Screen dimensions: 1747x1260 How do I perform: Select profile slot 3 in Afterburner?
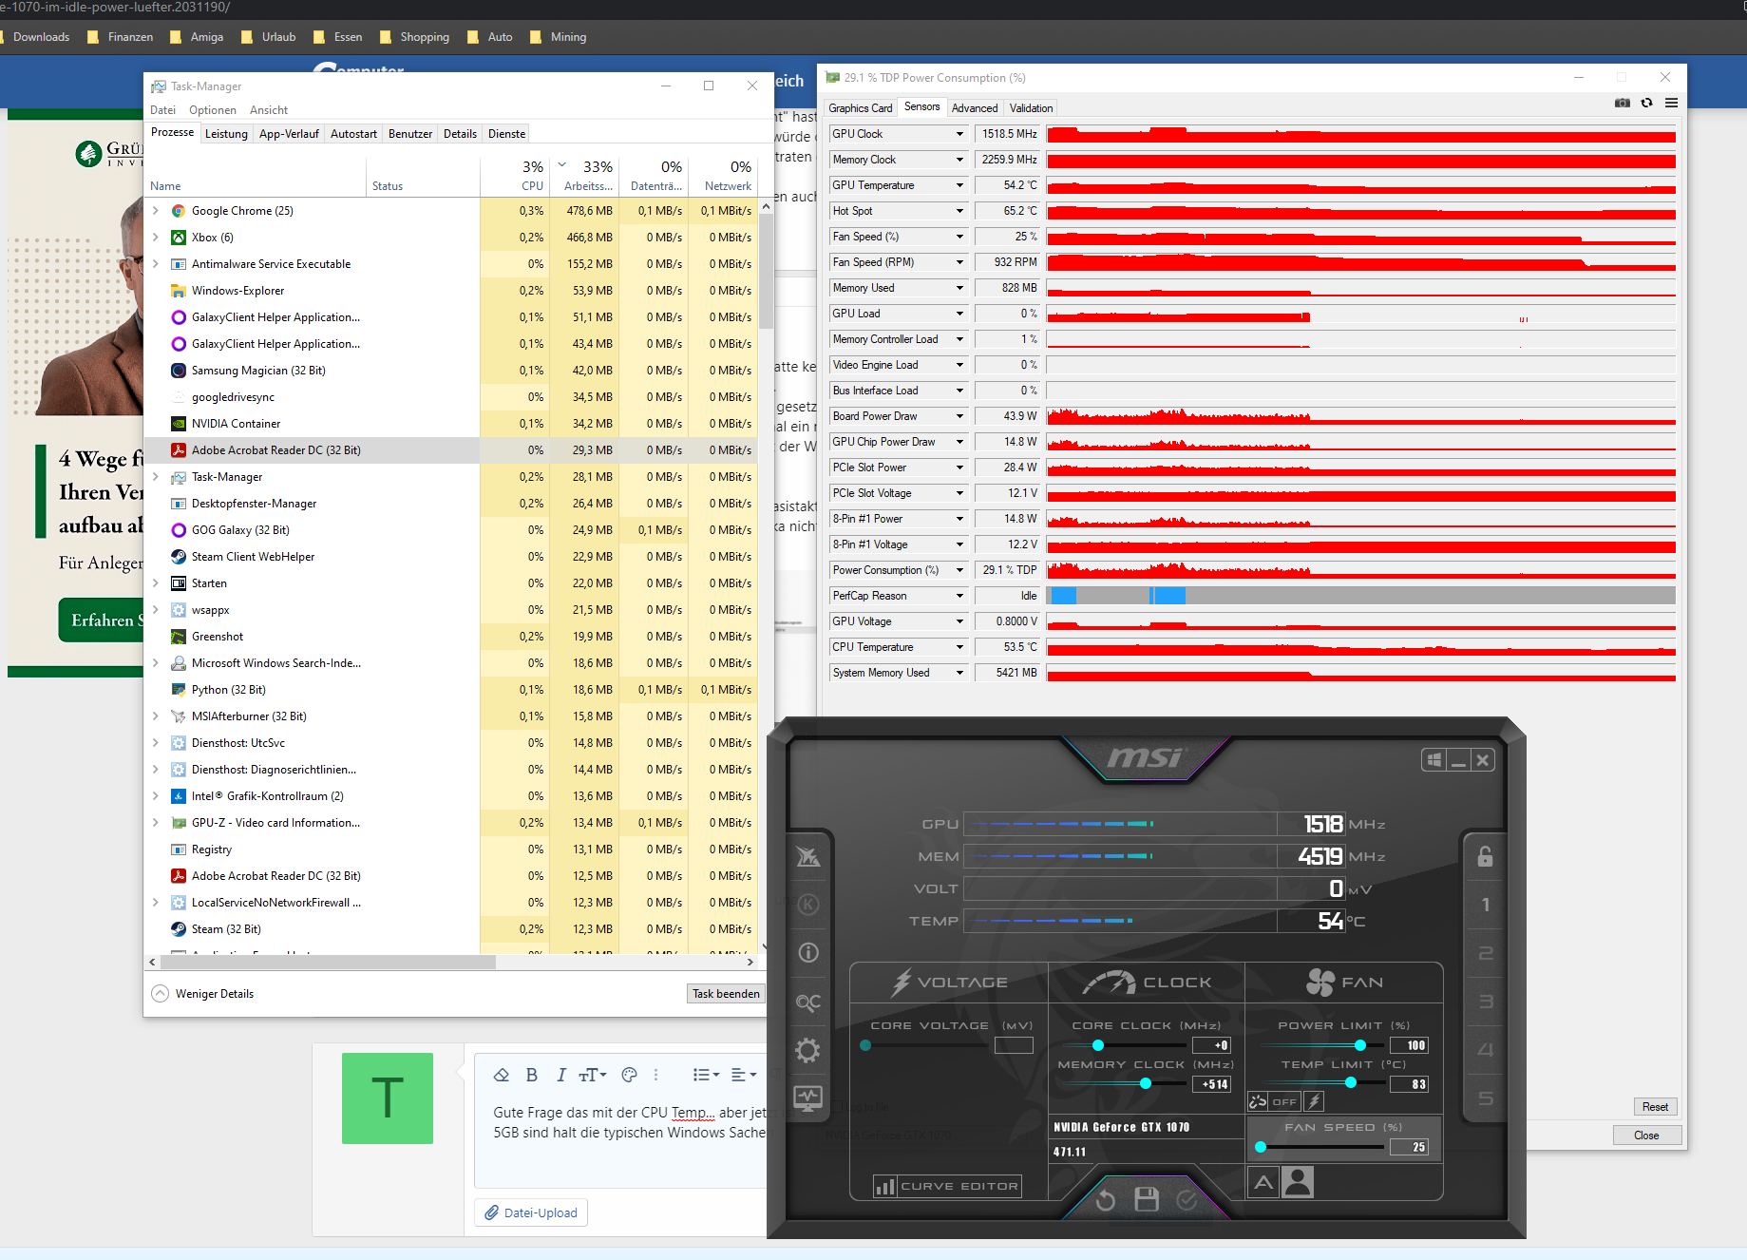(x=1486, y=1002)
